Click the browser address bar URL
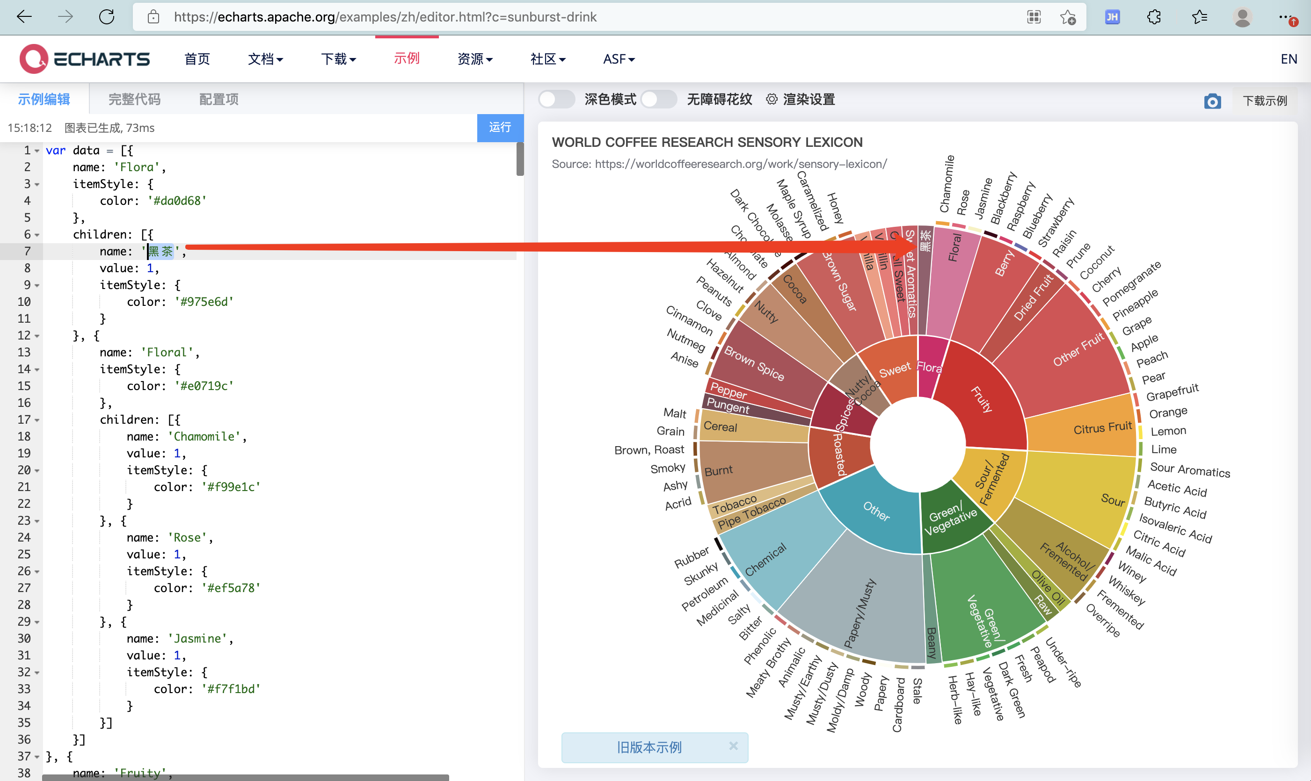This screenshot has width=1311, height=781. (x=385, y=17)
